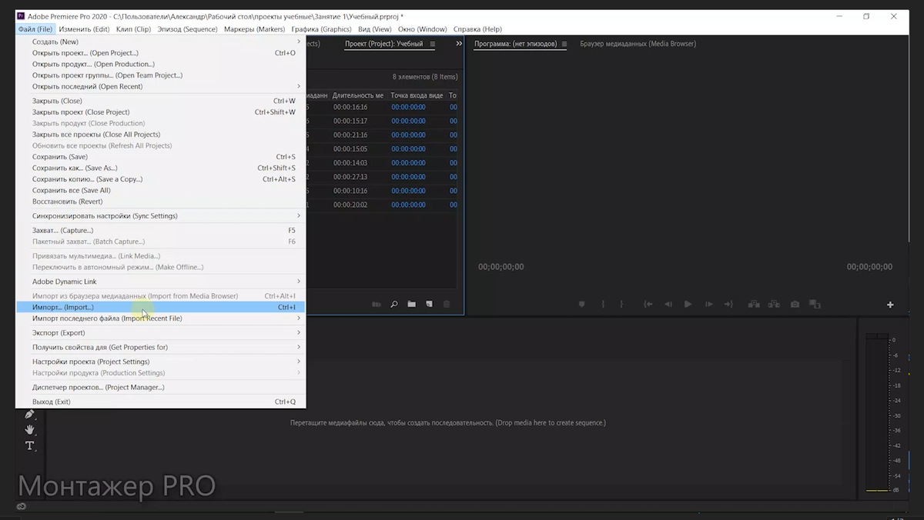Switch to Браузер медиаданных (Media Browser) tab
Image resolution: width=924 pixels, height=520 pixels.
638,44
